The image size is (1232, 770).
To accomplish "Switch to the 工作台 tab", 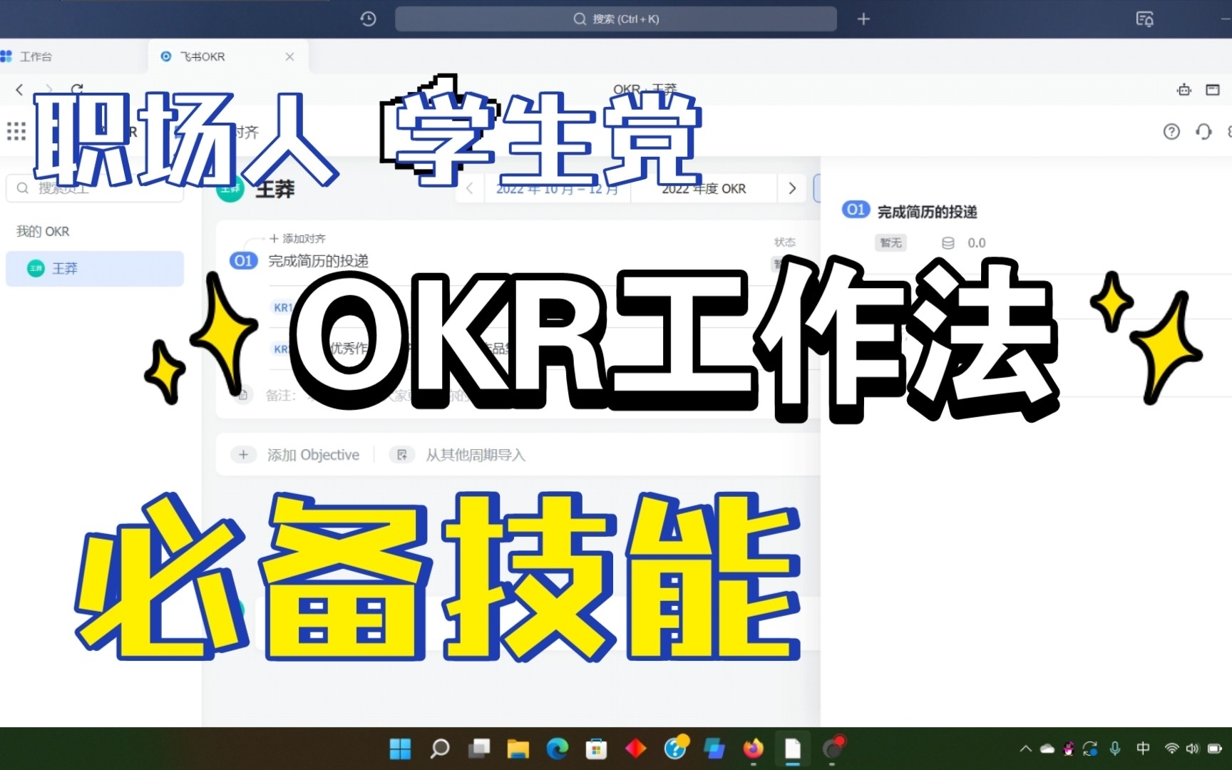I will pyautogui.click(x=36, y=56).
